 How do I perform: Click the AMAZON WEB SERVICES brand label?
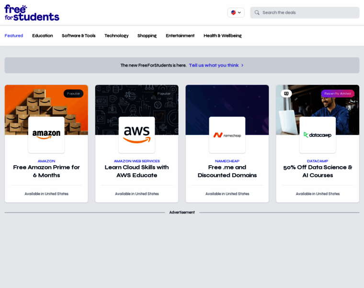pos(136,161)
